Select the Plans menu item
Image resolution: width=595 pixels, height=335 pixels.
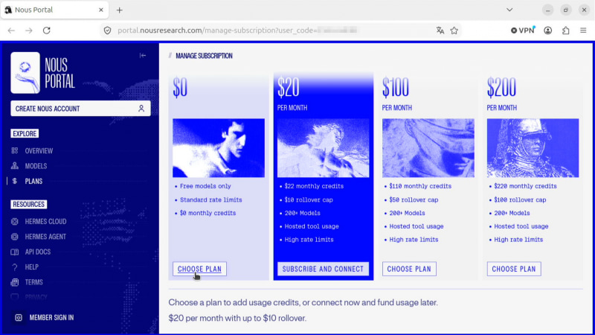33,181
